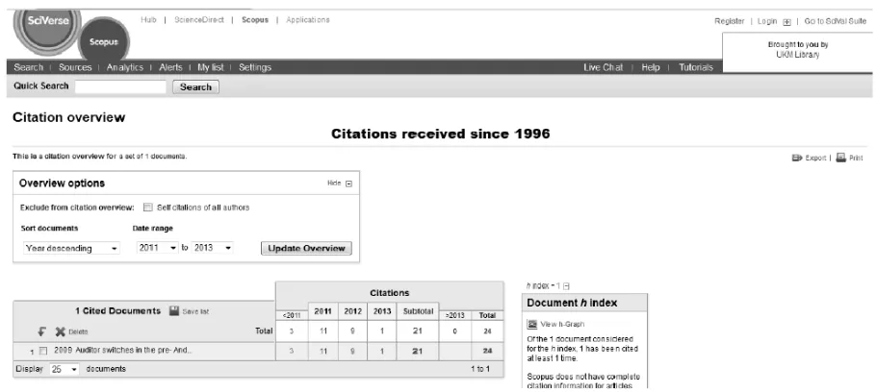The width and height of the screenshot is (876, 392).
Task: Click the Hub link
Action: (x=148, y=19)
